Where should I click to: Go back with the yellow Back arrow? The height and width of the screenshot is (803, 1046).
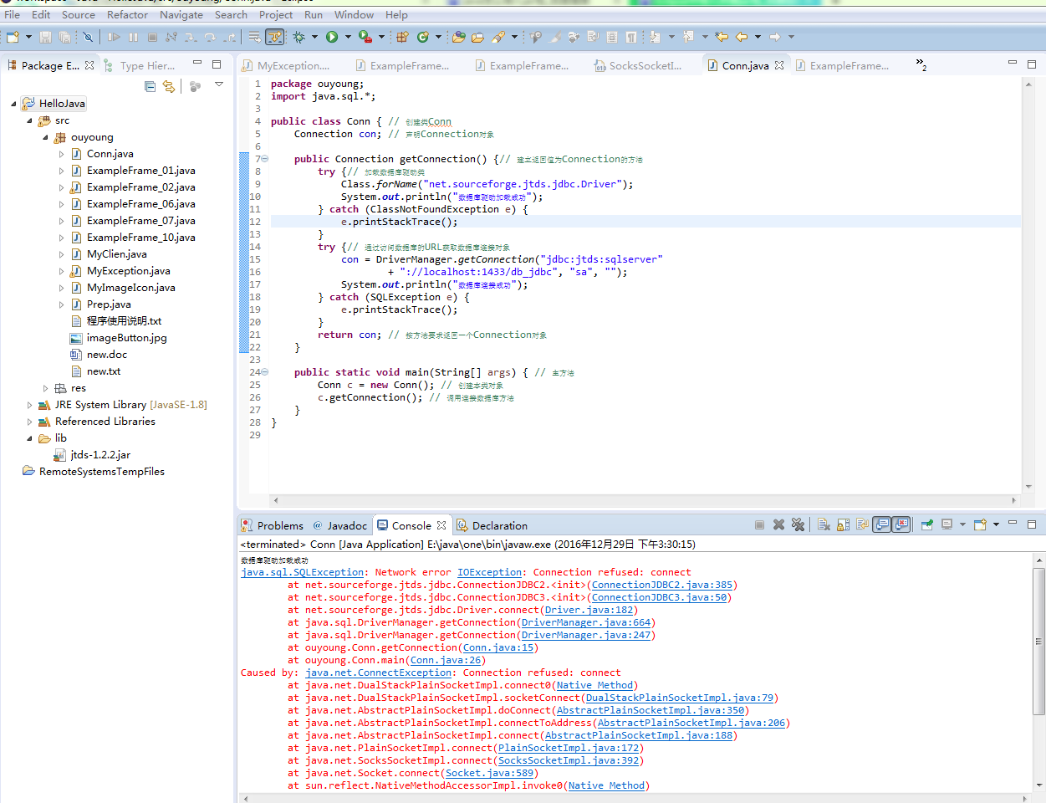point(741,37)
